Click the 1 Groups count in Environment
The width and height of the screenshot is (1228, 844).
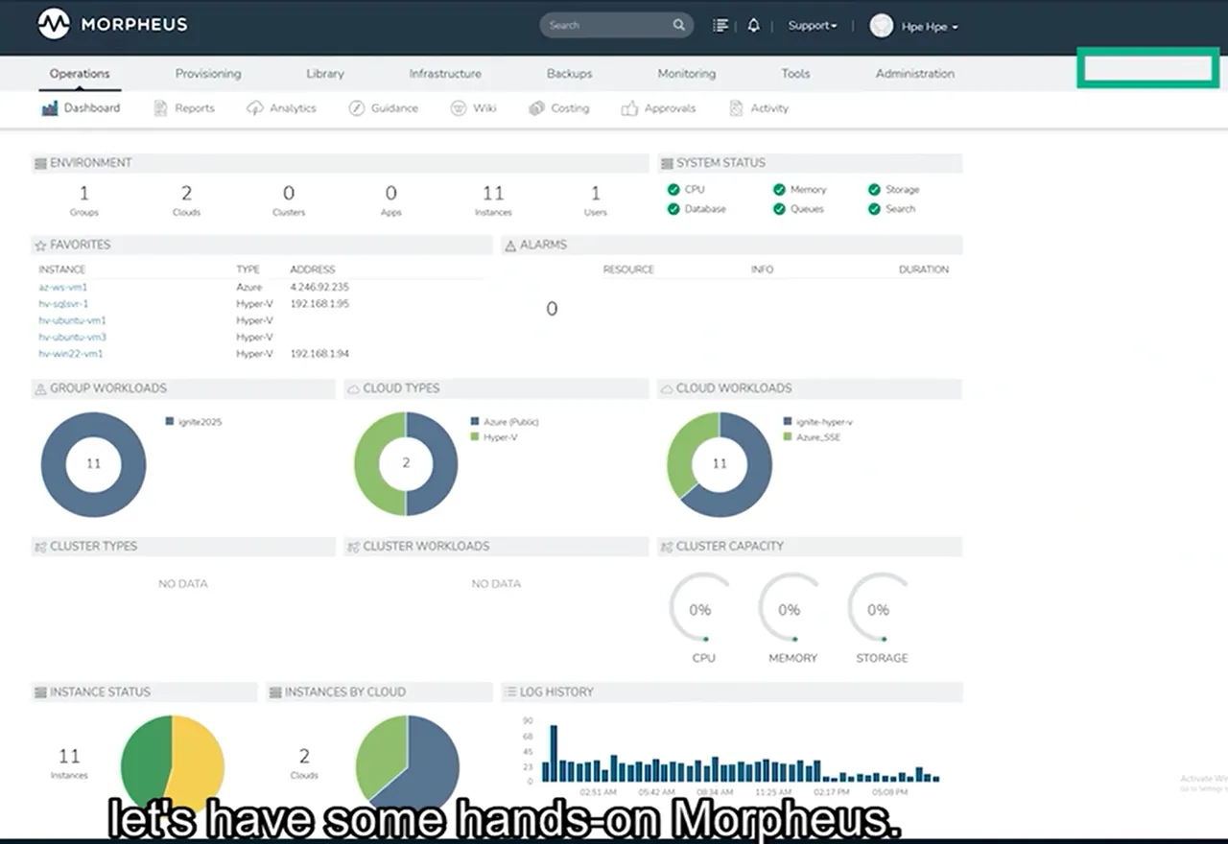click(84, 194)
